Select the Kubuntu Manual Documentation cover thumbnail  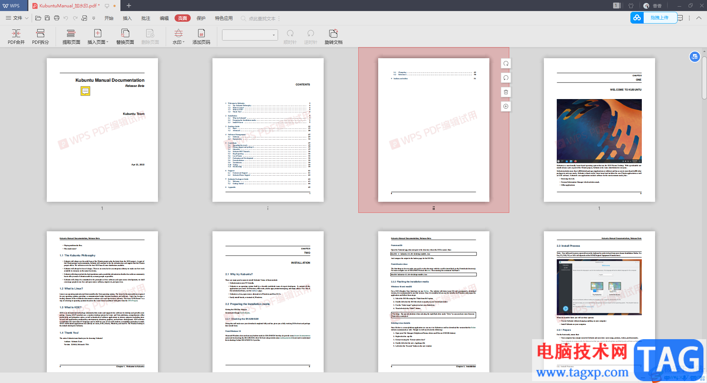click(102, 130)
